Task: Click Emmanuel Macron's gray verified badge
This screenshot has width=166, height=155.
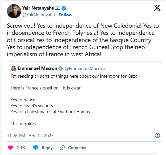Action: click(61, 68)
